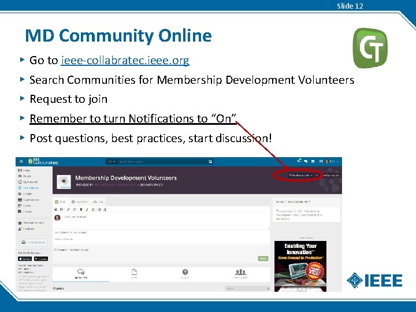
Task: Click the search magnifier icon in header
Action: coord(210,161)
